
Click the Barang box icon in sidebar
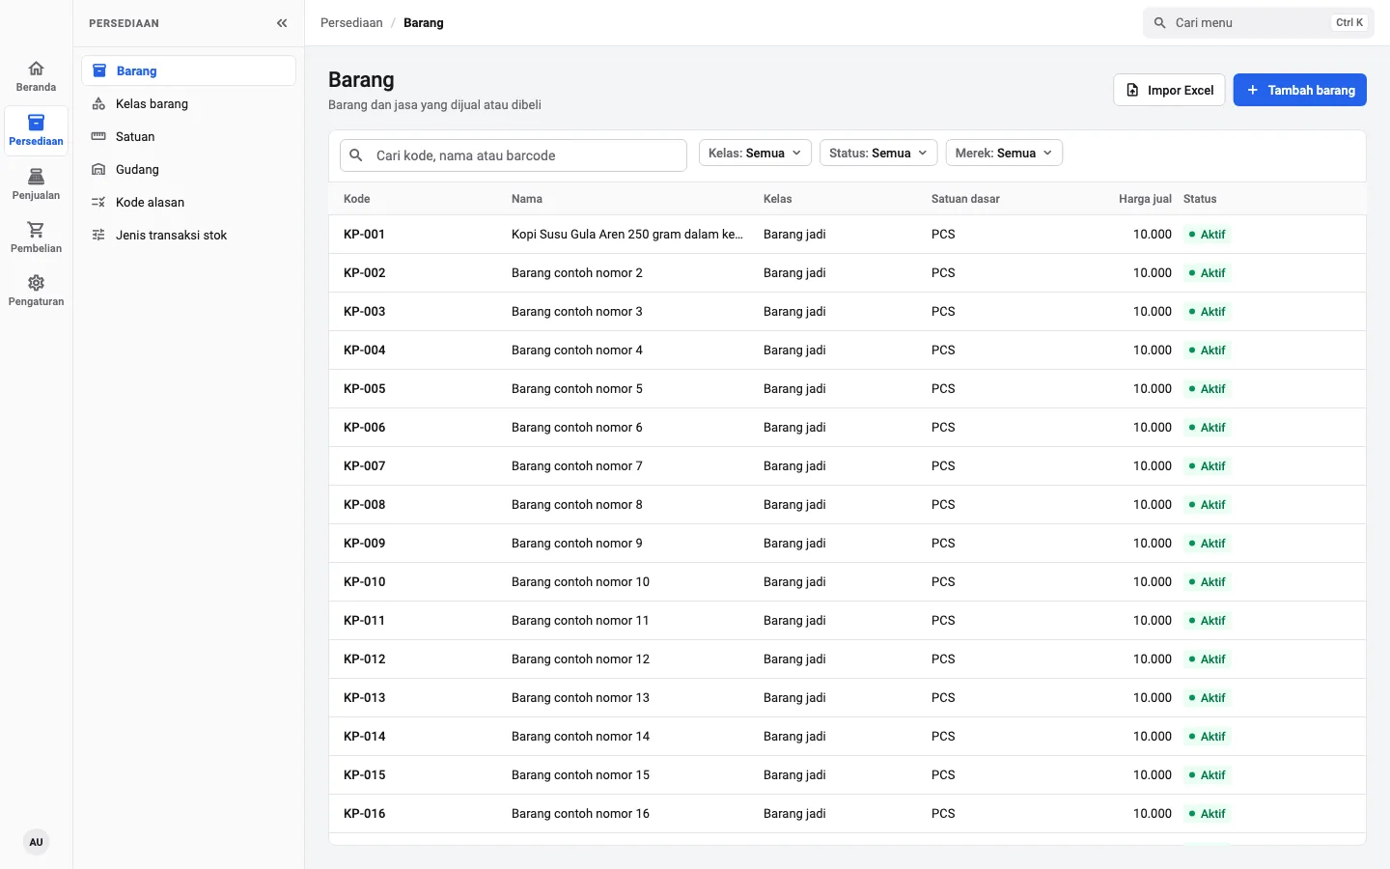pyautogui.click(x=99, y=70)
